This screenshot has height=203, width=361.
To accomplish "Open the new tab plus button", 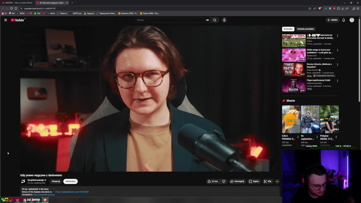I will point(72,3).
